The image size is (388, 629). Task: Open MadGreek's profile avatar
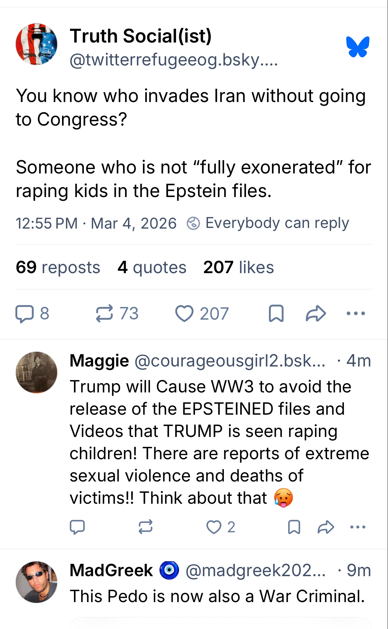tap(36, 582)
